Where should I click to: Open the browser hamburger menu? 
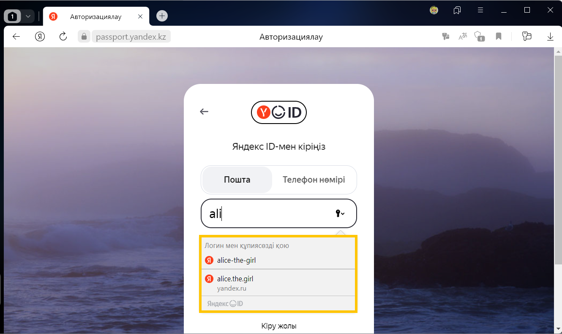[x=480, y=10]
